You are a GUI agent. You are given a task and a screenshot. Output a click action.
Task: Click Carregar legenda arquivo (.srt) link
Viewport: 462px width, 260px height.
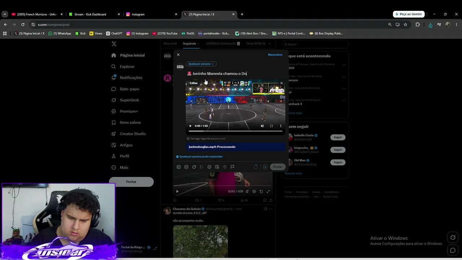click(206, 138)
